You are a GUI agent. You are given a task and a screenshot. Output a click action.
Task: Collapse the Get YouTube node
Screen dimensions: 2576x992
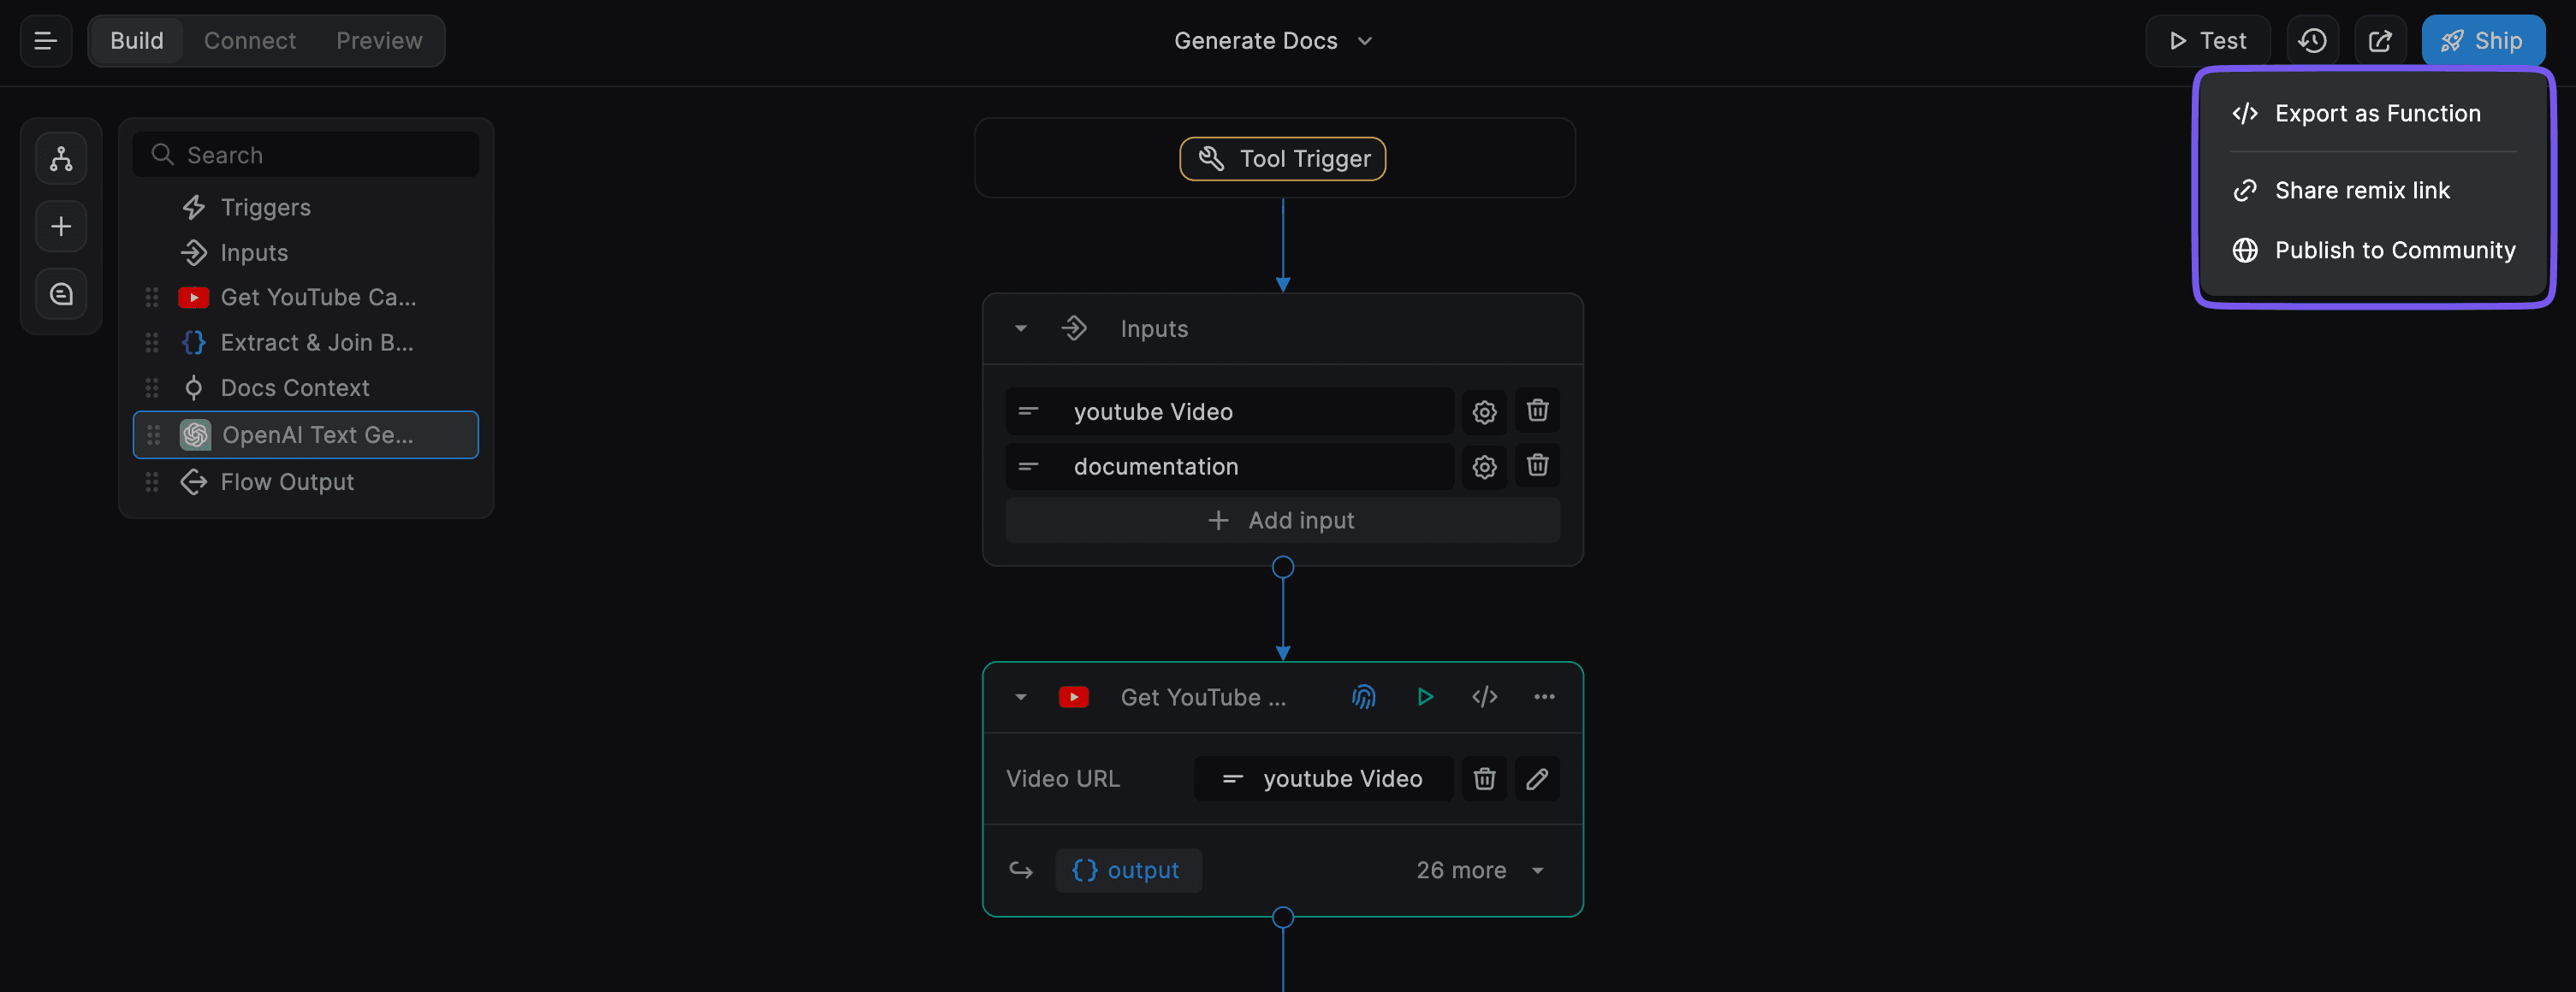coord(1021,697)
